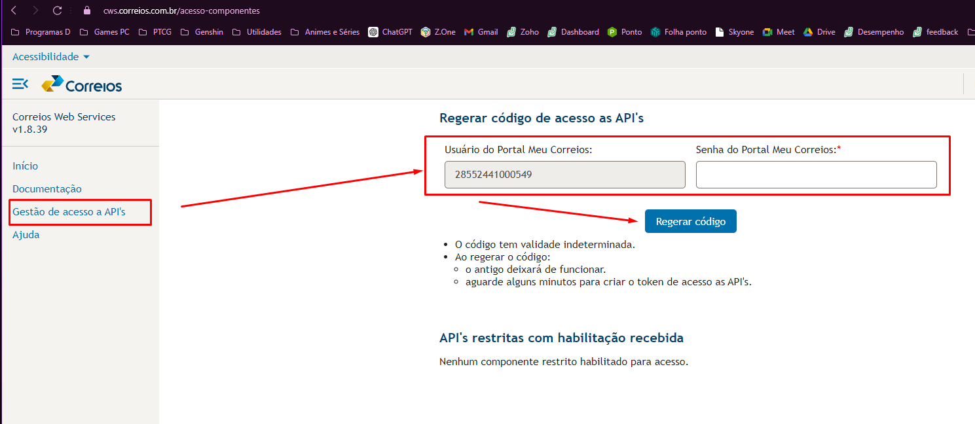Click 'Nenhum componente restrito habilitado' text
This screenshot has height=424, width=975.
564,361
